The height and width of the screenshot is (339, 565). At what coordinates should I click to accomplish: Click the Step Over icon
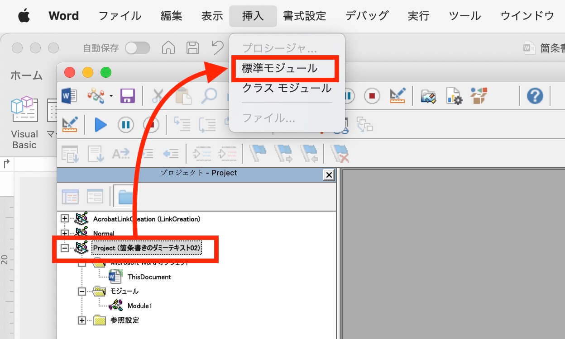click(207, 124)
